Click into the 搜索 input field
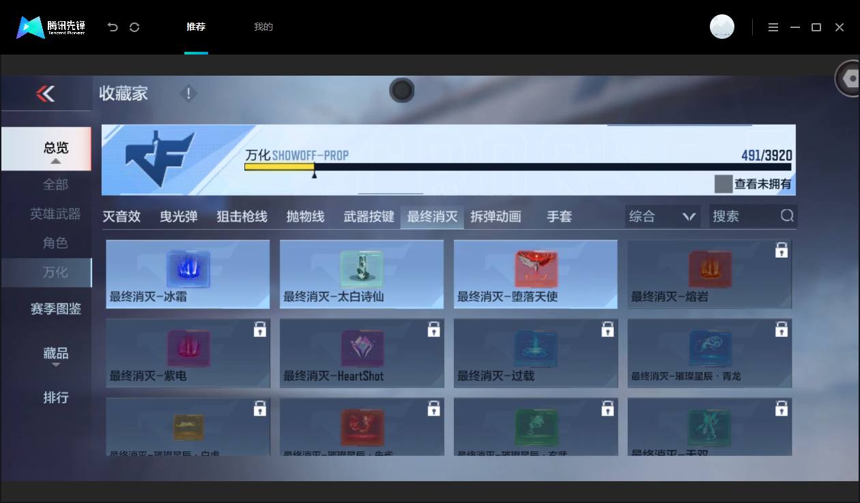860x503 pixels. (744, 217)
